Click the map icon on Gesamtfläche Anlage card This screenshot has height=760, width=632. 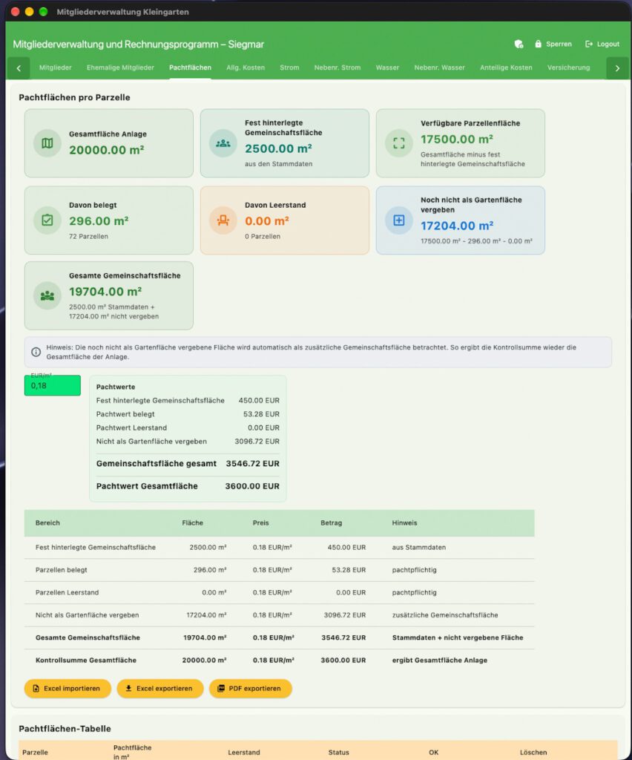click(47, 143)
